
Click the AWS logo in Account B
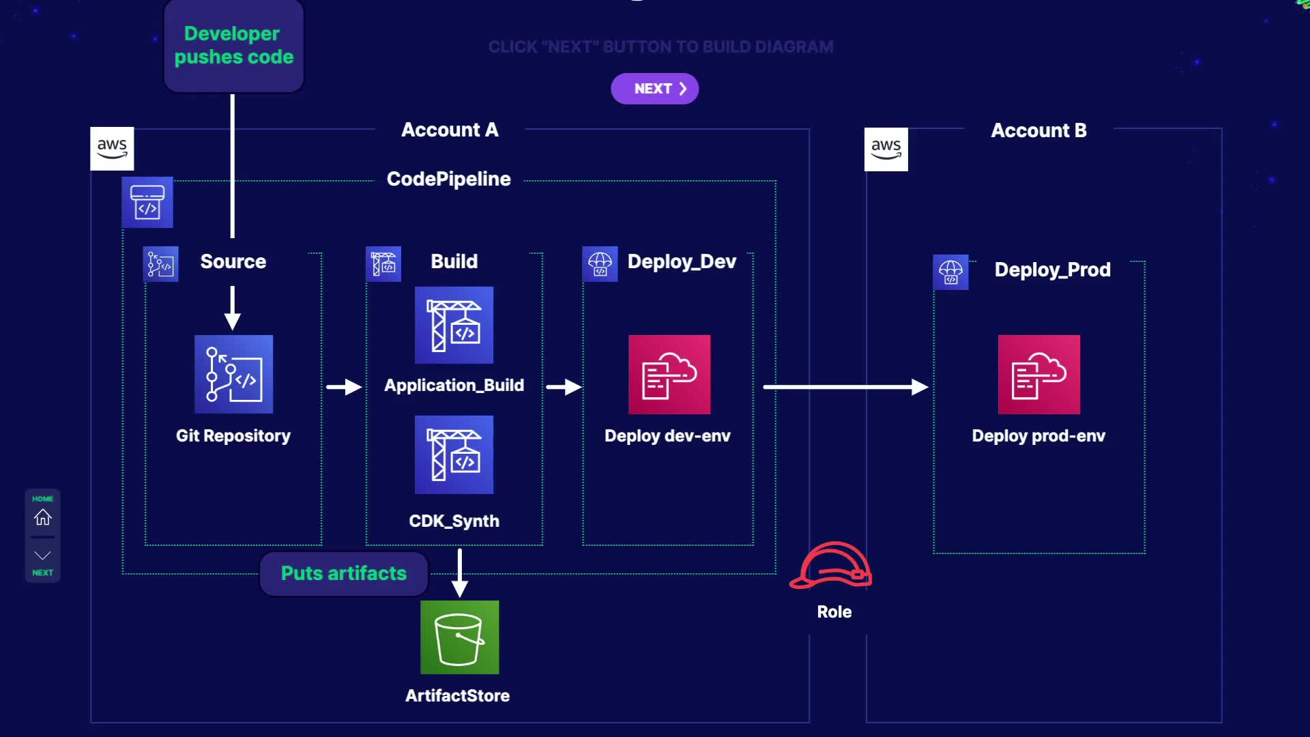(886, 149)
